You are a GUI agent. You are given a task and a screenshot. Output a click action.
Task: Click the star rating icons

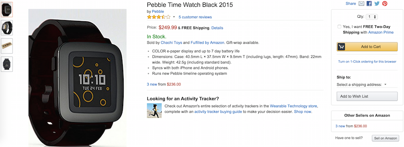pyautogui.click(x=158, y=17)
